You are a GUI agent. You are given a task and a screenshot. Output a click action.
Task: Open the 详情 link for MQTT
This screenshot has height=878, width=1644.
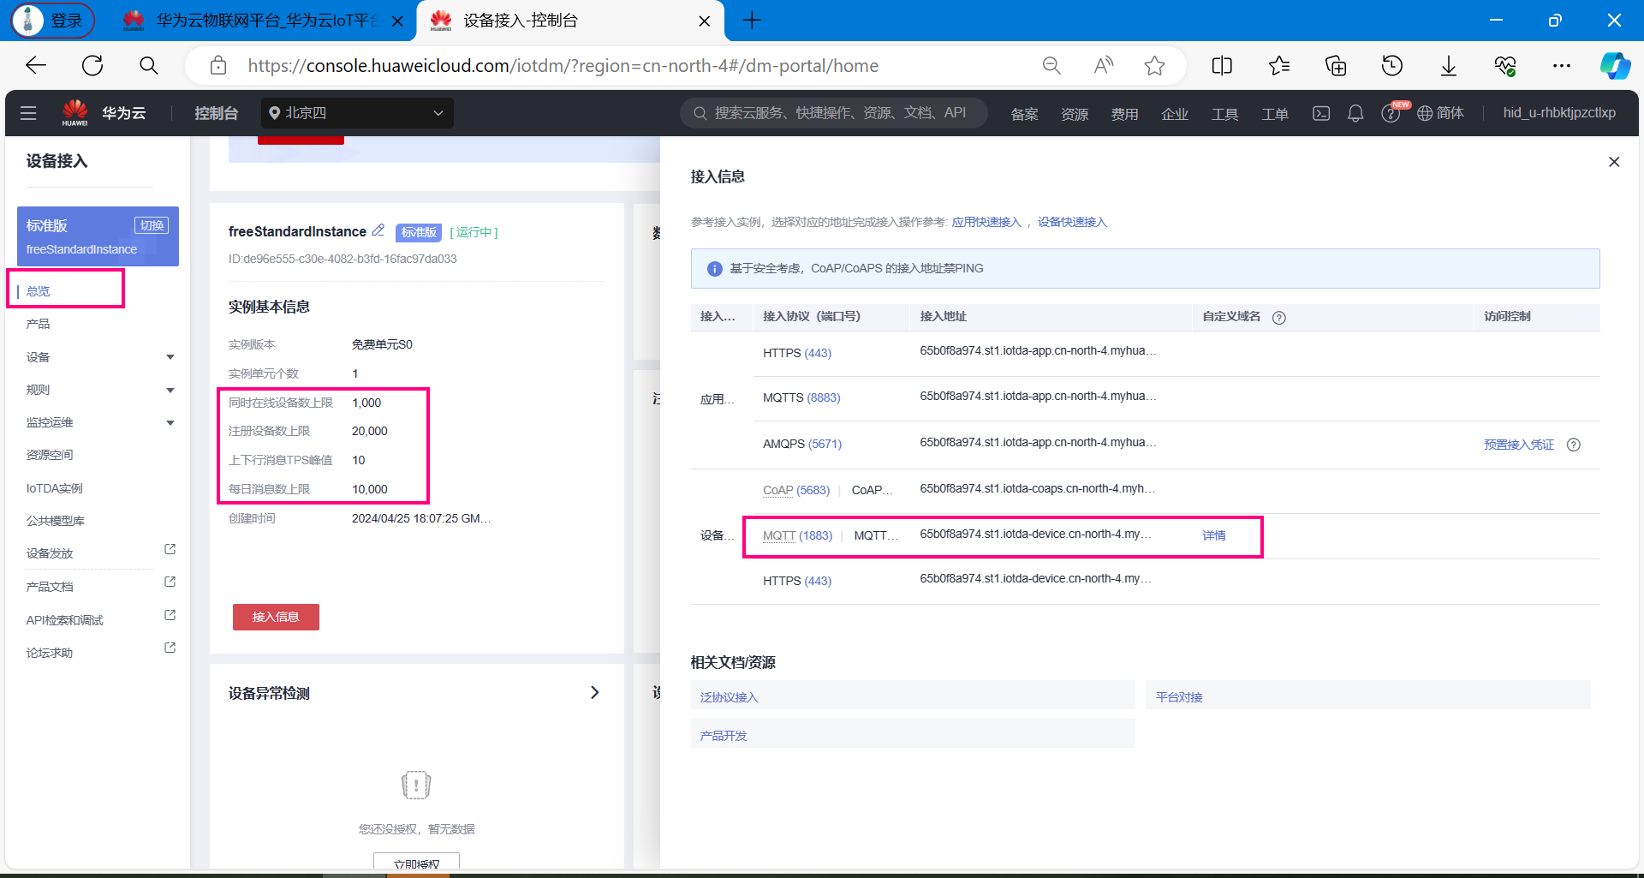(1213, 535)
